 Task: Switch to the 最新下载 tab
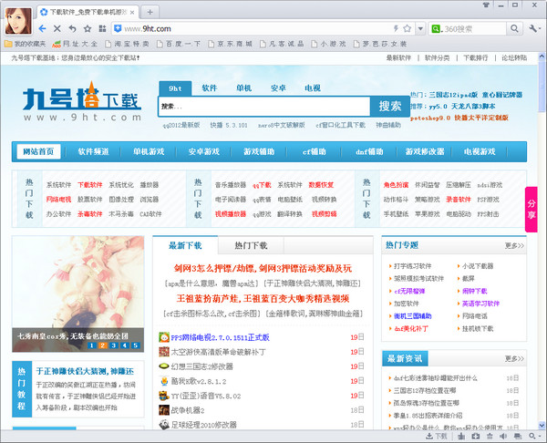pos(185,245)
